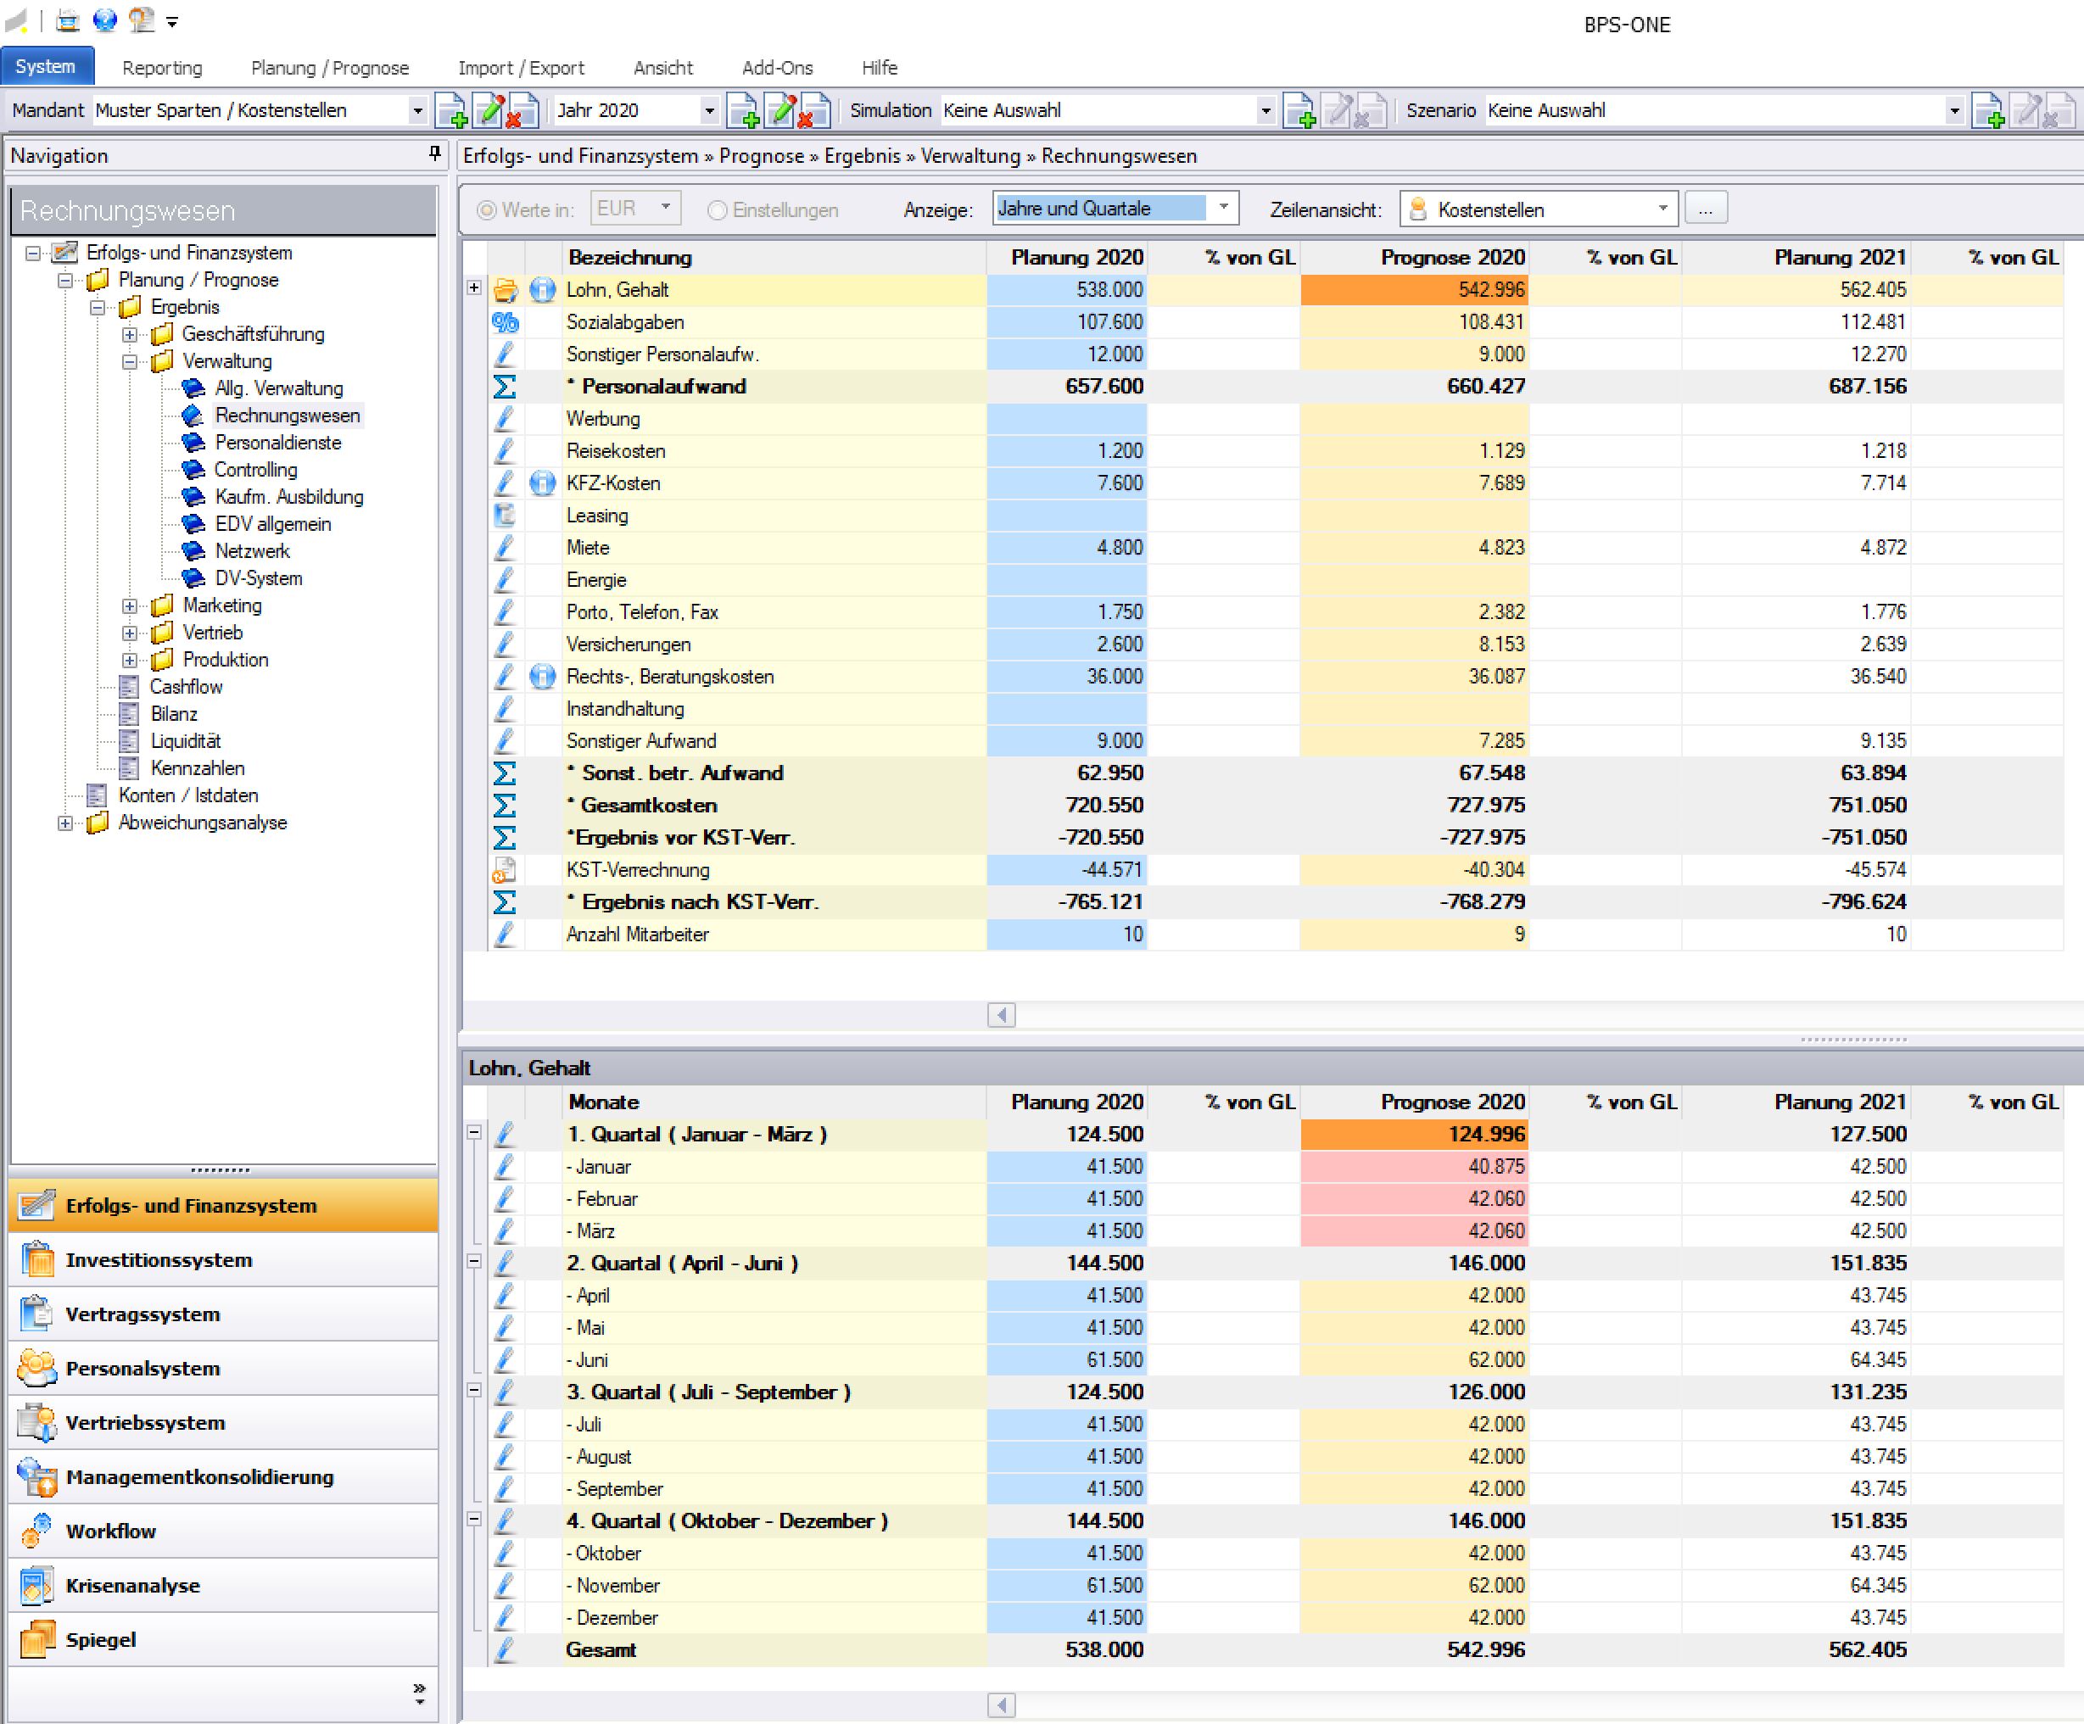Pin the Navigation panel
This screenshot has height=1724, width=2084.
[434, 153]
